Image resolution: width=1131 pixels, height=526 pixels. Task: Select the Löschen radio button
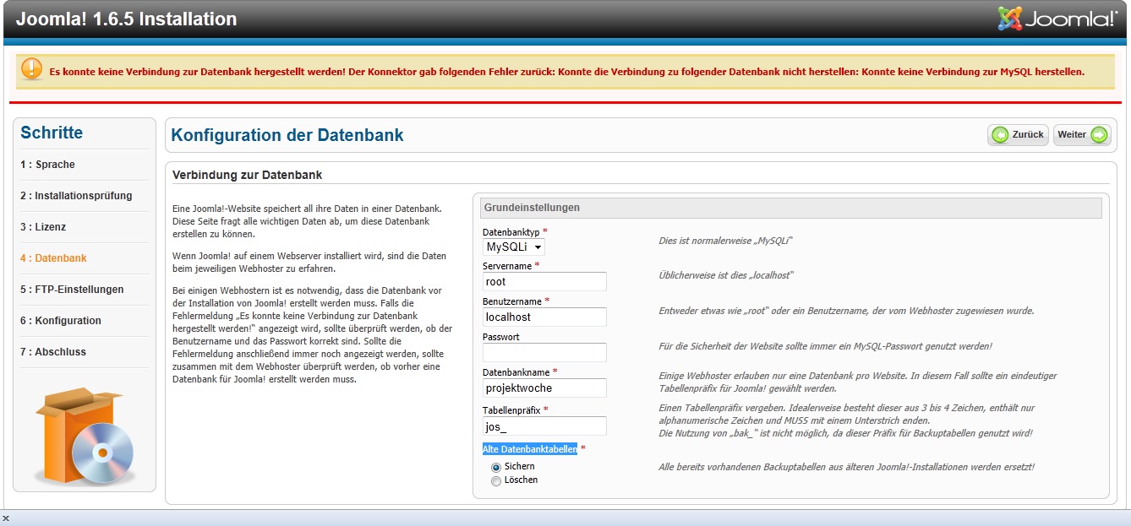[x=496, y=481]
